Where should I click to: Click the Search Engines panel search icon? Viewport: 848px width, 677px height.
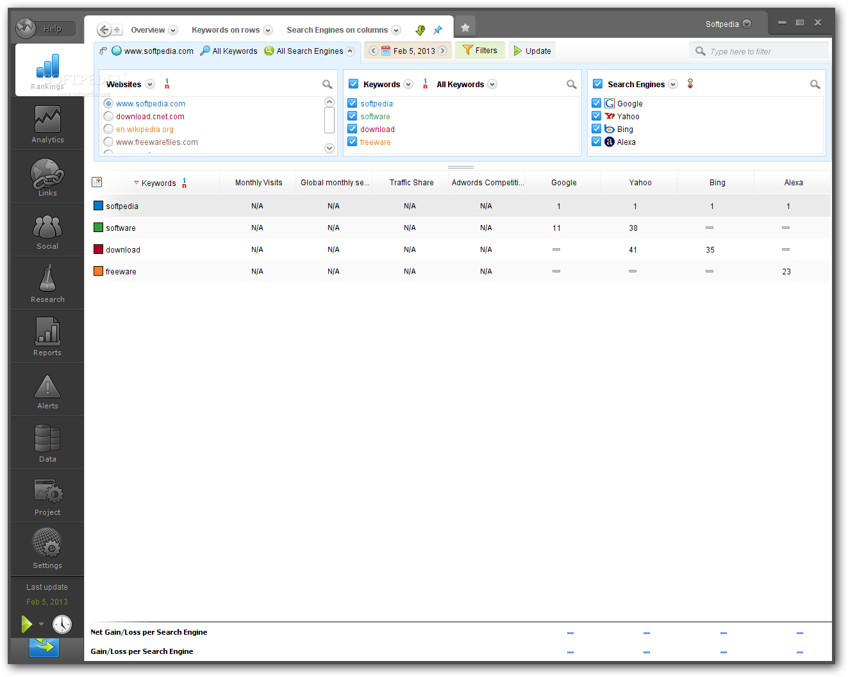(815, 84)
